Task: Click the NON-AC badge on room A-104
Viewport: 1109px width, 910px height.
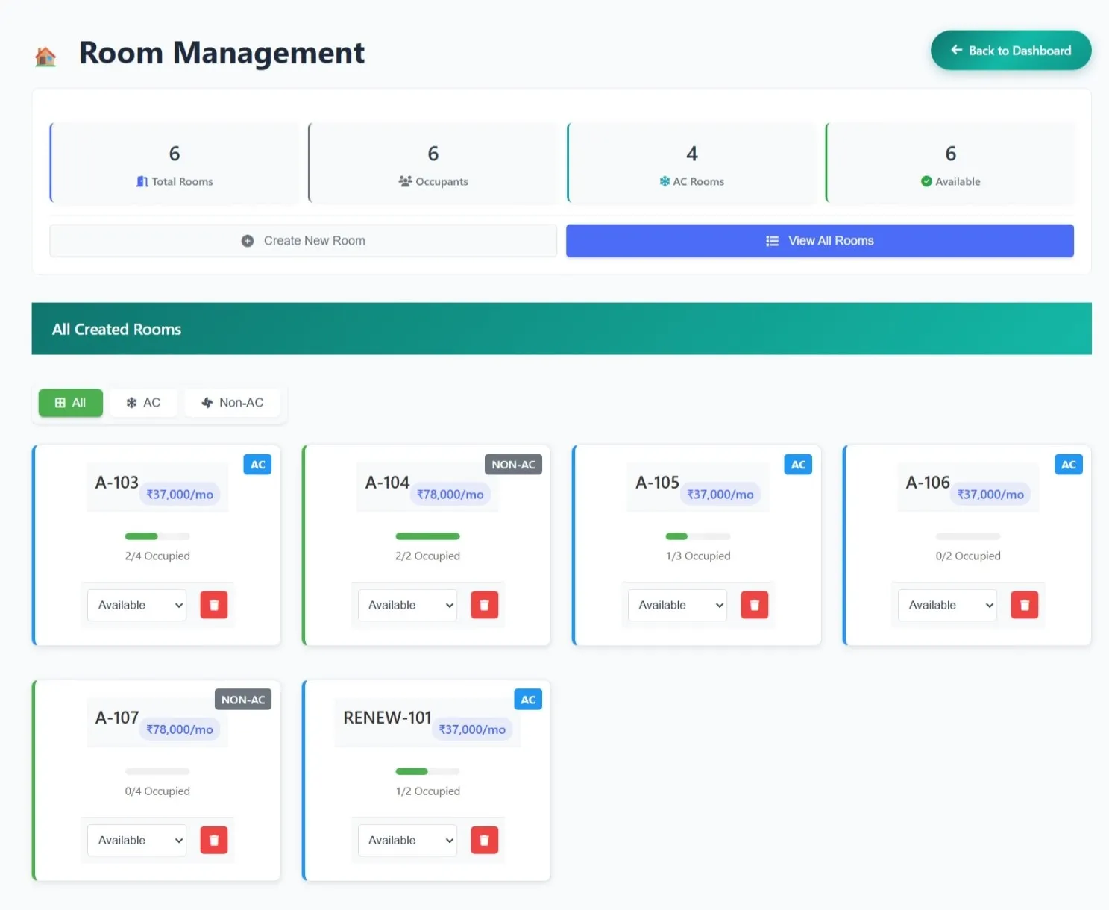Action: [513, 464]
